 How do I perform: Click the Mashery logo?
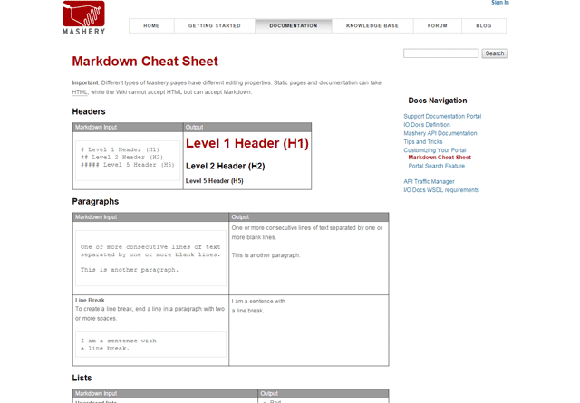83,17
